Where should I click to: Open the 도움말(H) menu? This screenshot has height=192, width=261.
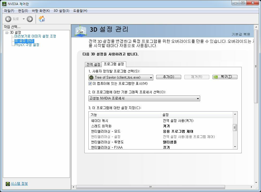point(80,11)
